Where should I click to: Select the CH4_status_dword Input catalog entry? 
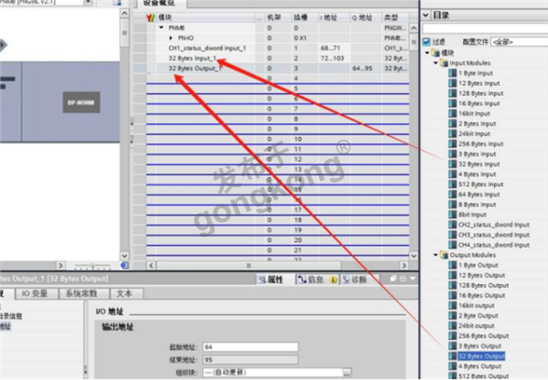(494, 245)
